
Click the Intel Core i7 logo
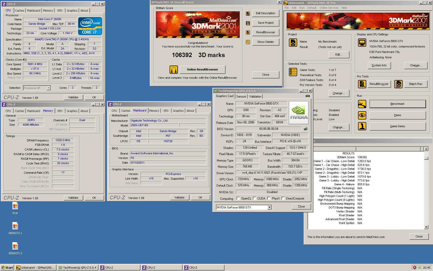pos(90,26)
